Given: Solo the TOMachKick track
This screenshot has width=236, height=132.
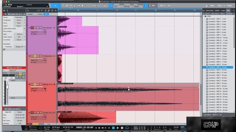Looking at the screenshot, I should pyautogui.click(x=35, y=56).
